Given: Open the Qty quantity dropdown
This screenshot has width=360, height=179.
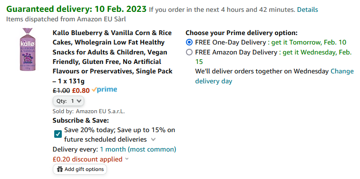Looking at the screenshot, I should 68,101.
